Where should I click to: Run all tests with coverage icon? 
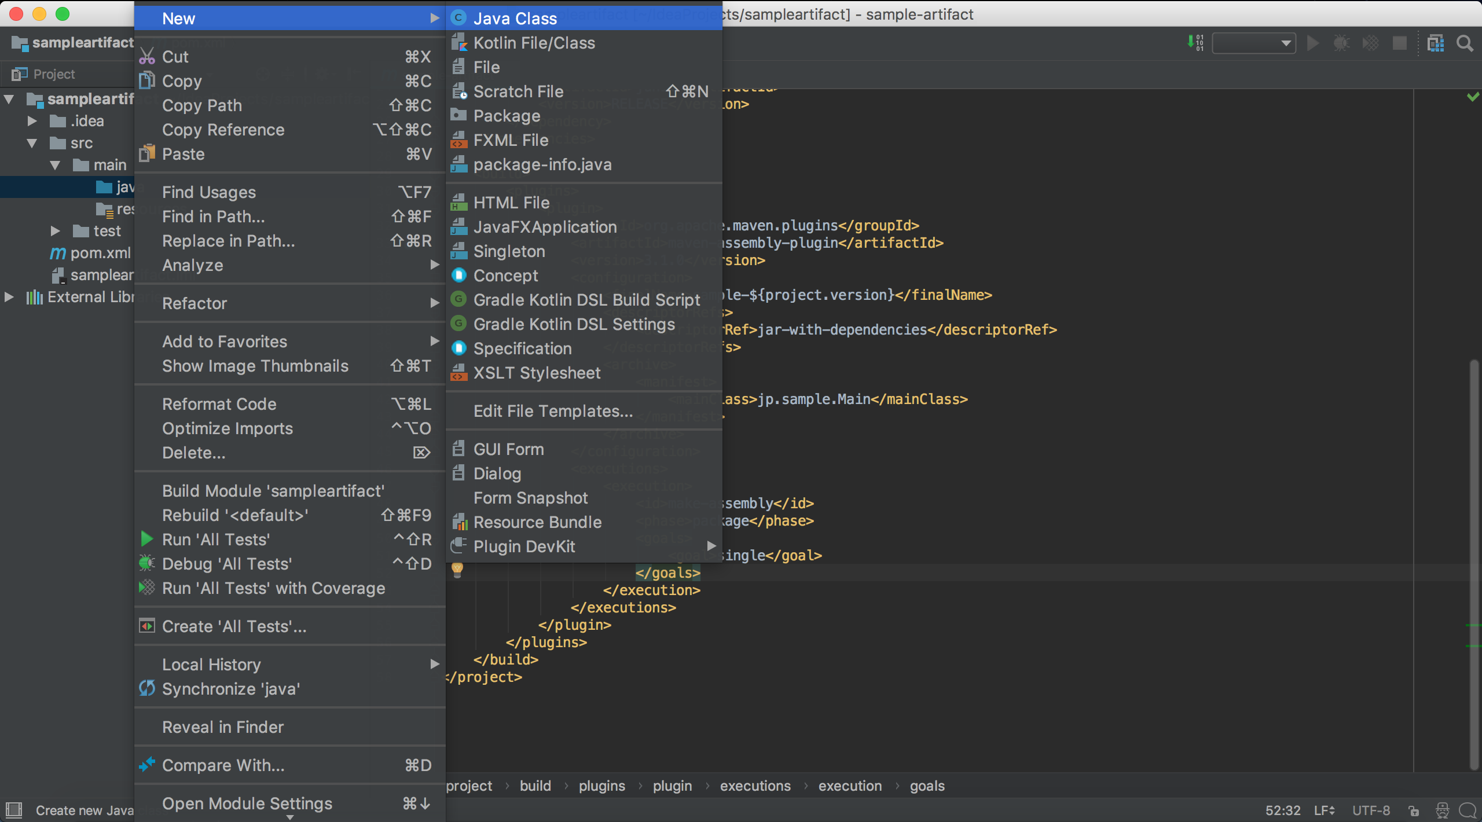coord(1371,43)
